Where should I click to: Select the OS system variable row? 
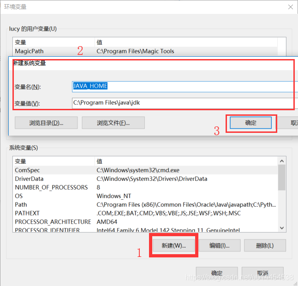pyautogui.click(x=146, y=196)
